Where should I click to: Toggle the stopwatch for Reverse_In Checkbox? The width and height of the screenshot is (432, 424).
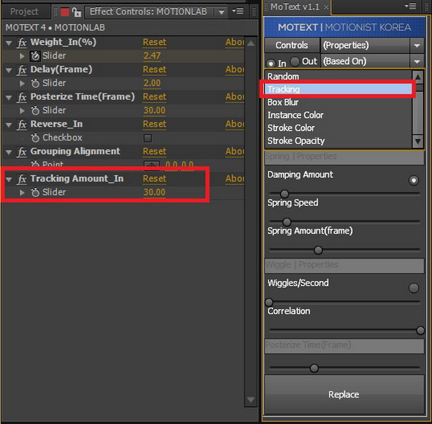click(35, 138)
